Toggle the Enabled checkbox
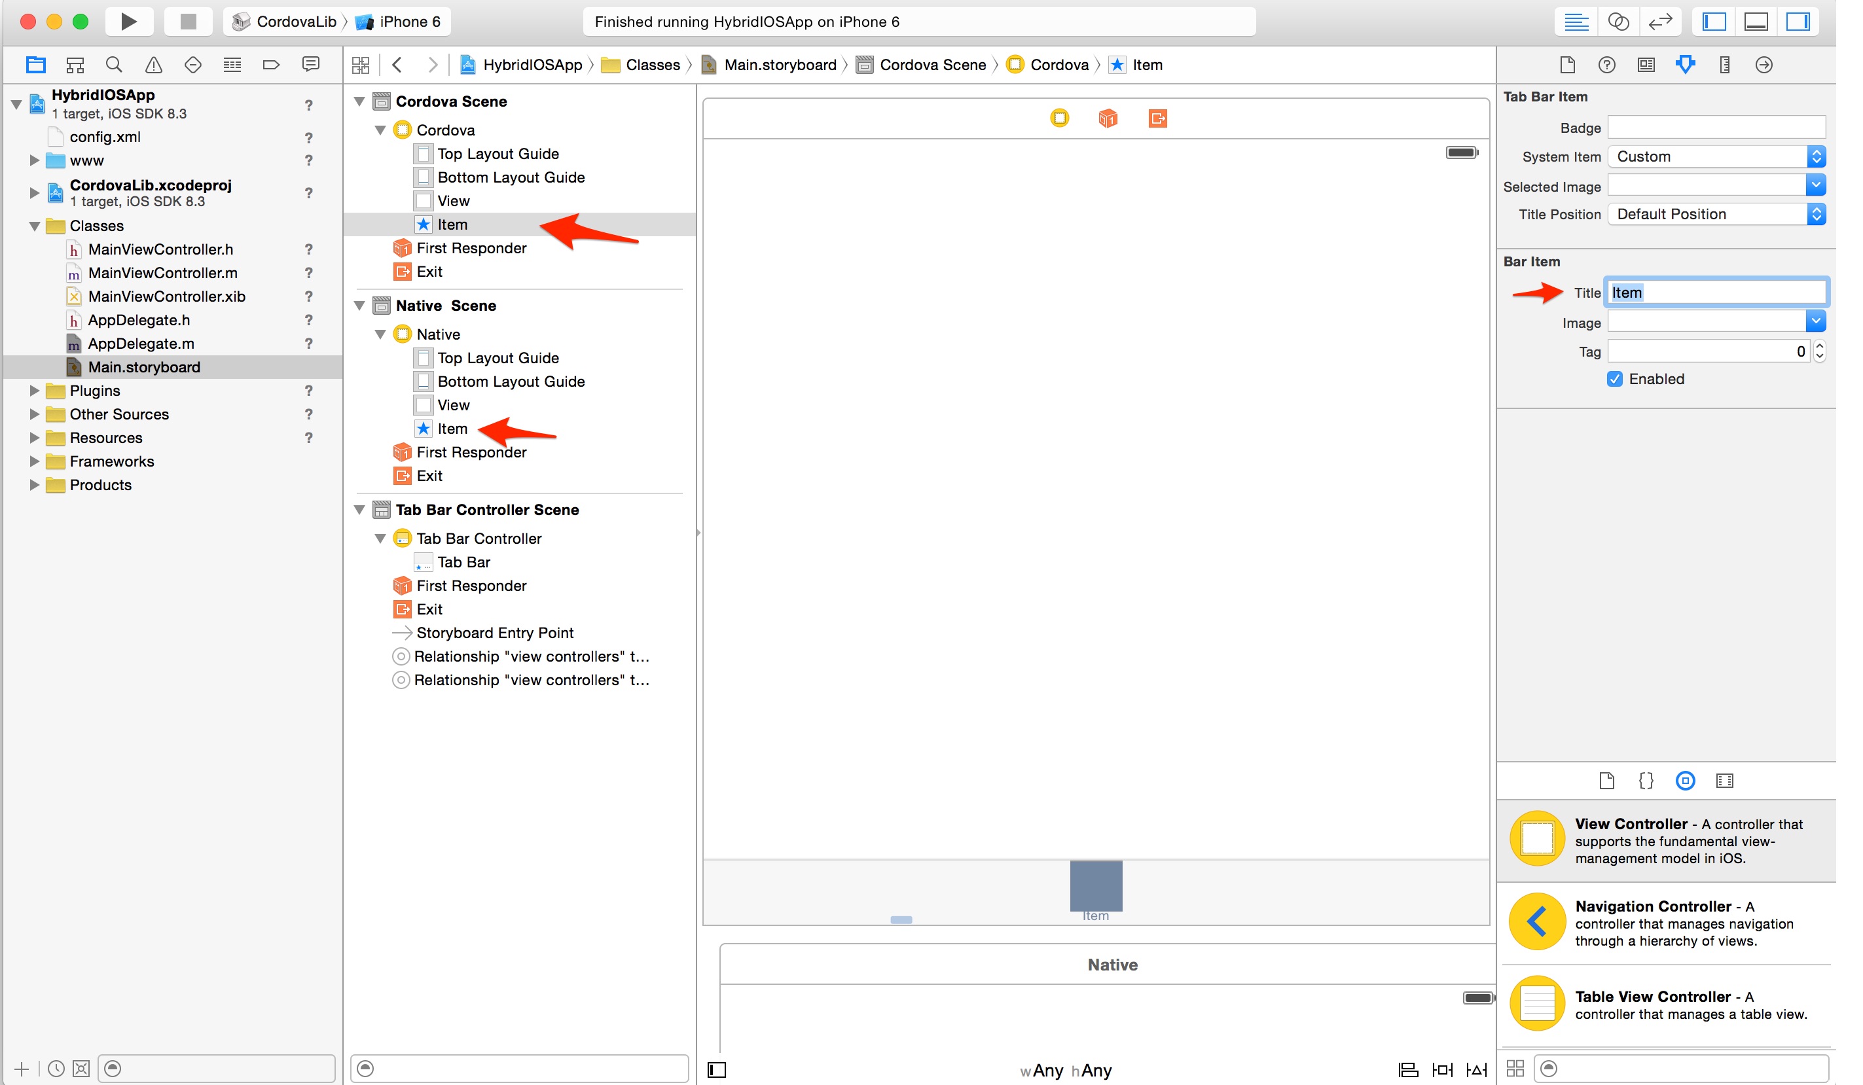The height and width of the screenshot is (1085, 1863). [1615, 379]
